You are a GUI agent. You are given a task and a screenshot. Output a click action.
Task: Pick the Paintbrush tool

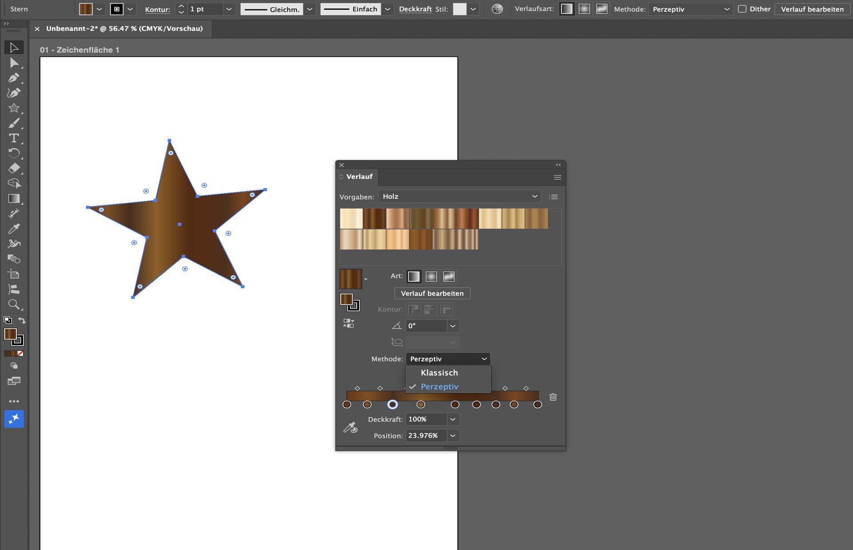[14, 123]
